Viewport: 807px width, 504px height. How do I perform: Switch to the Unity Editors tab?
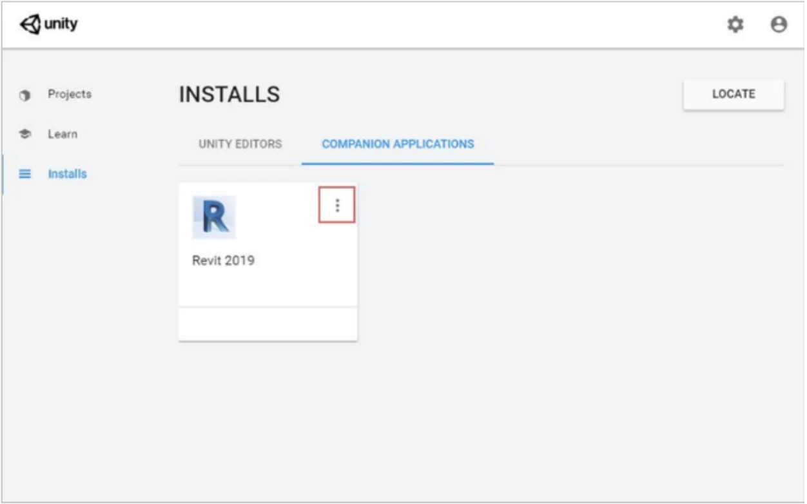[x=240, y=144]
